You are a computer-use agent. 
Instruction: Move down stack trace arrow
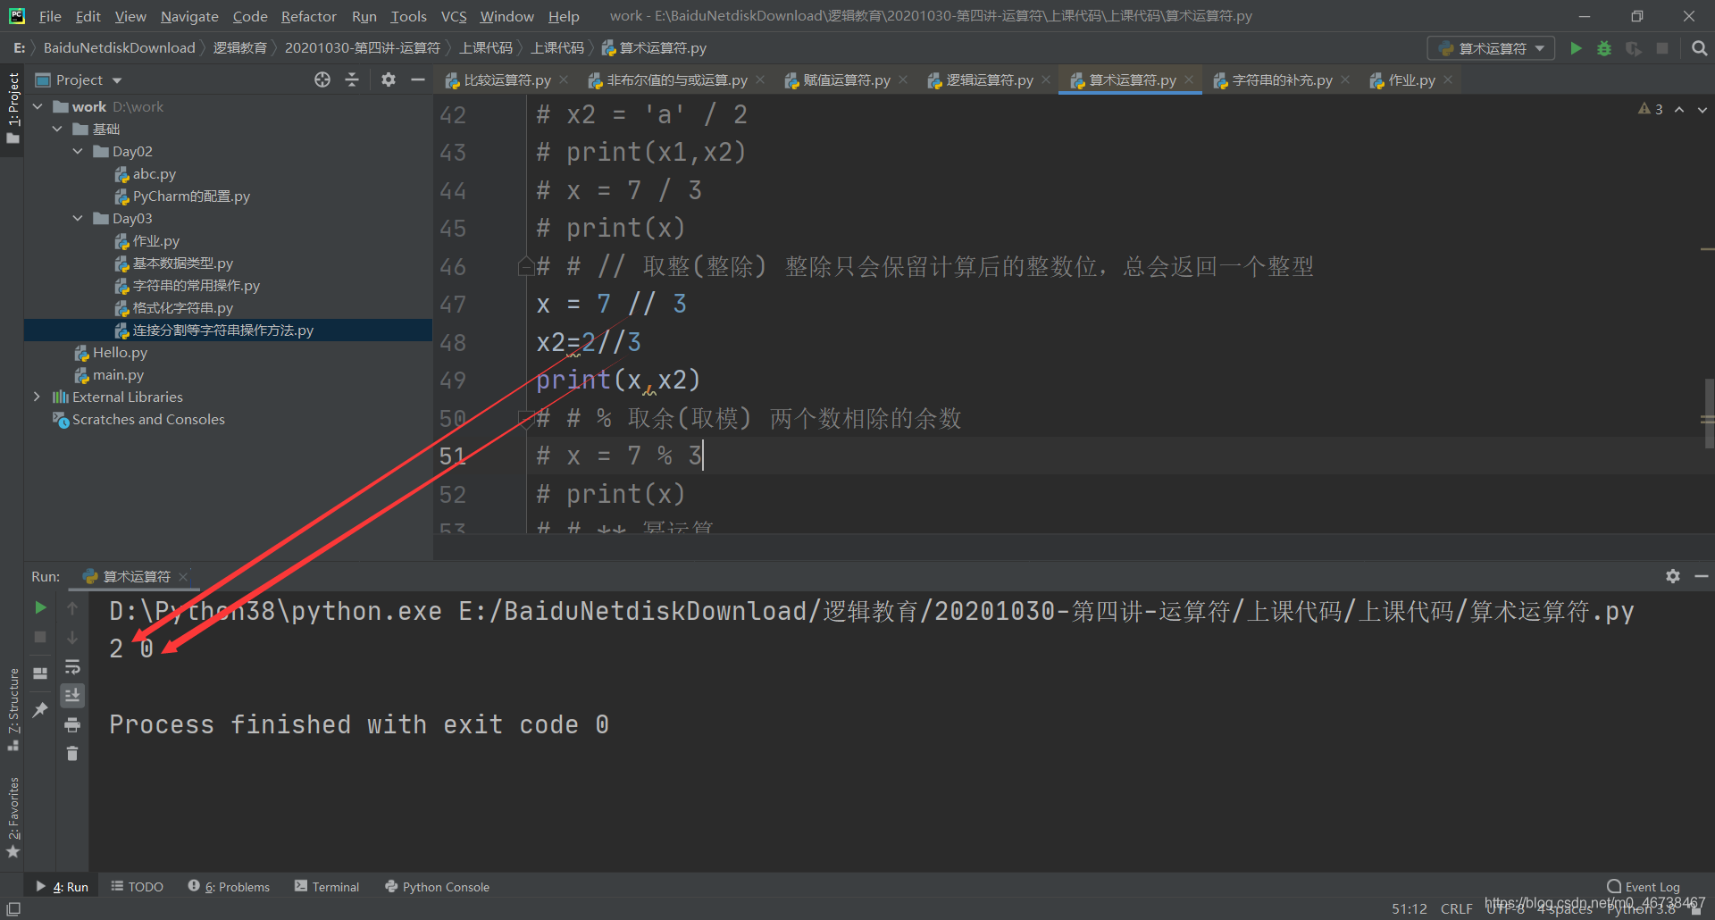click(72, 637)
